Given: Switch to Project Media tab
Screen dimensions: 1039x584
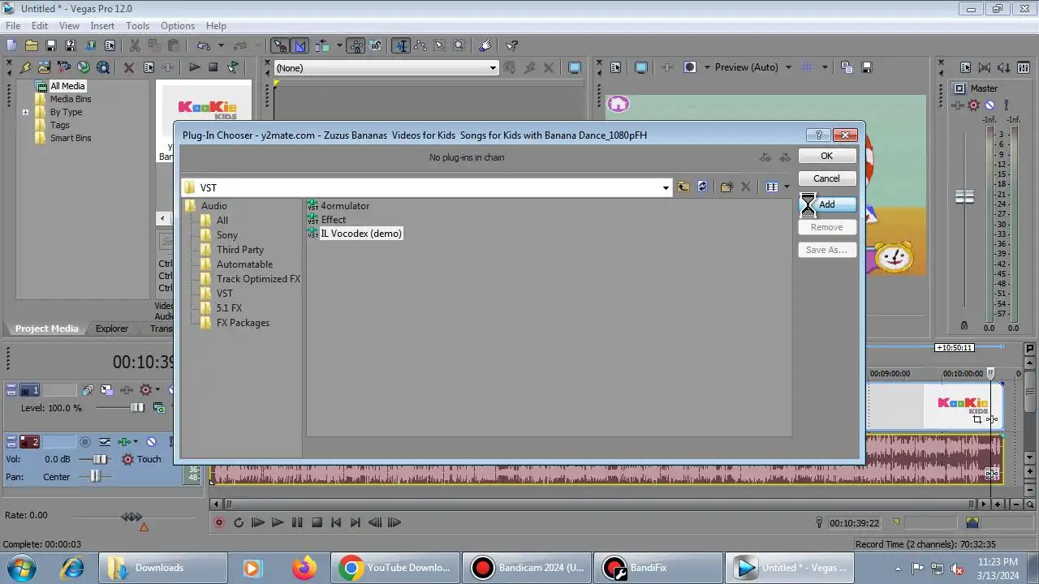Looking at the screenshot, I should pos(47,328).
